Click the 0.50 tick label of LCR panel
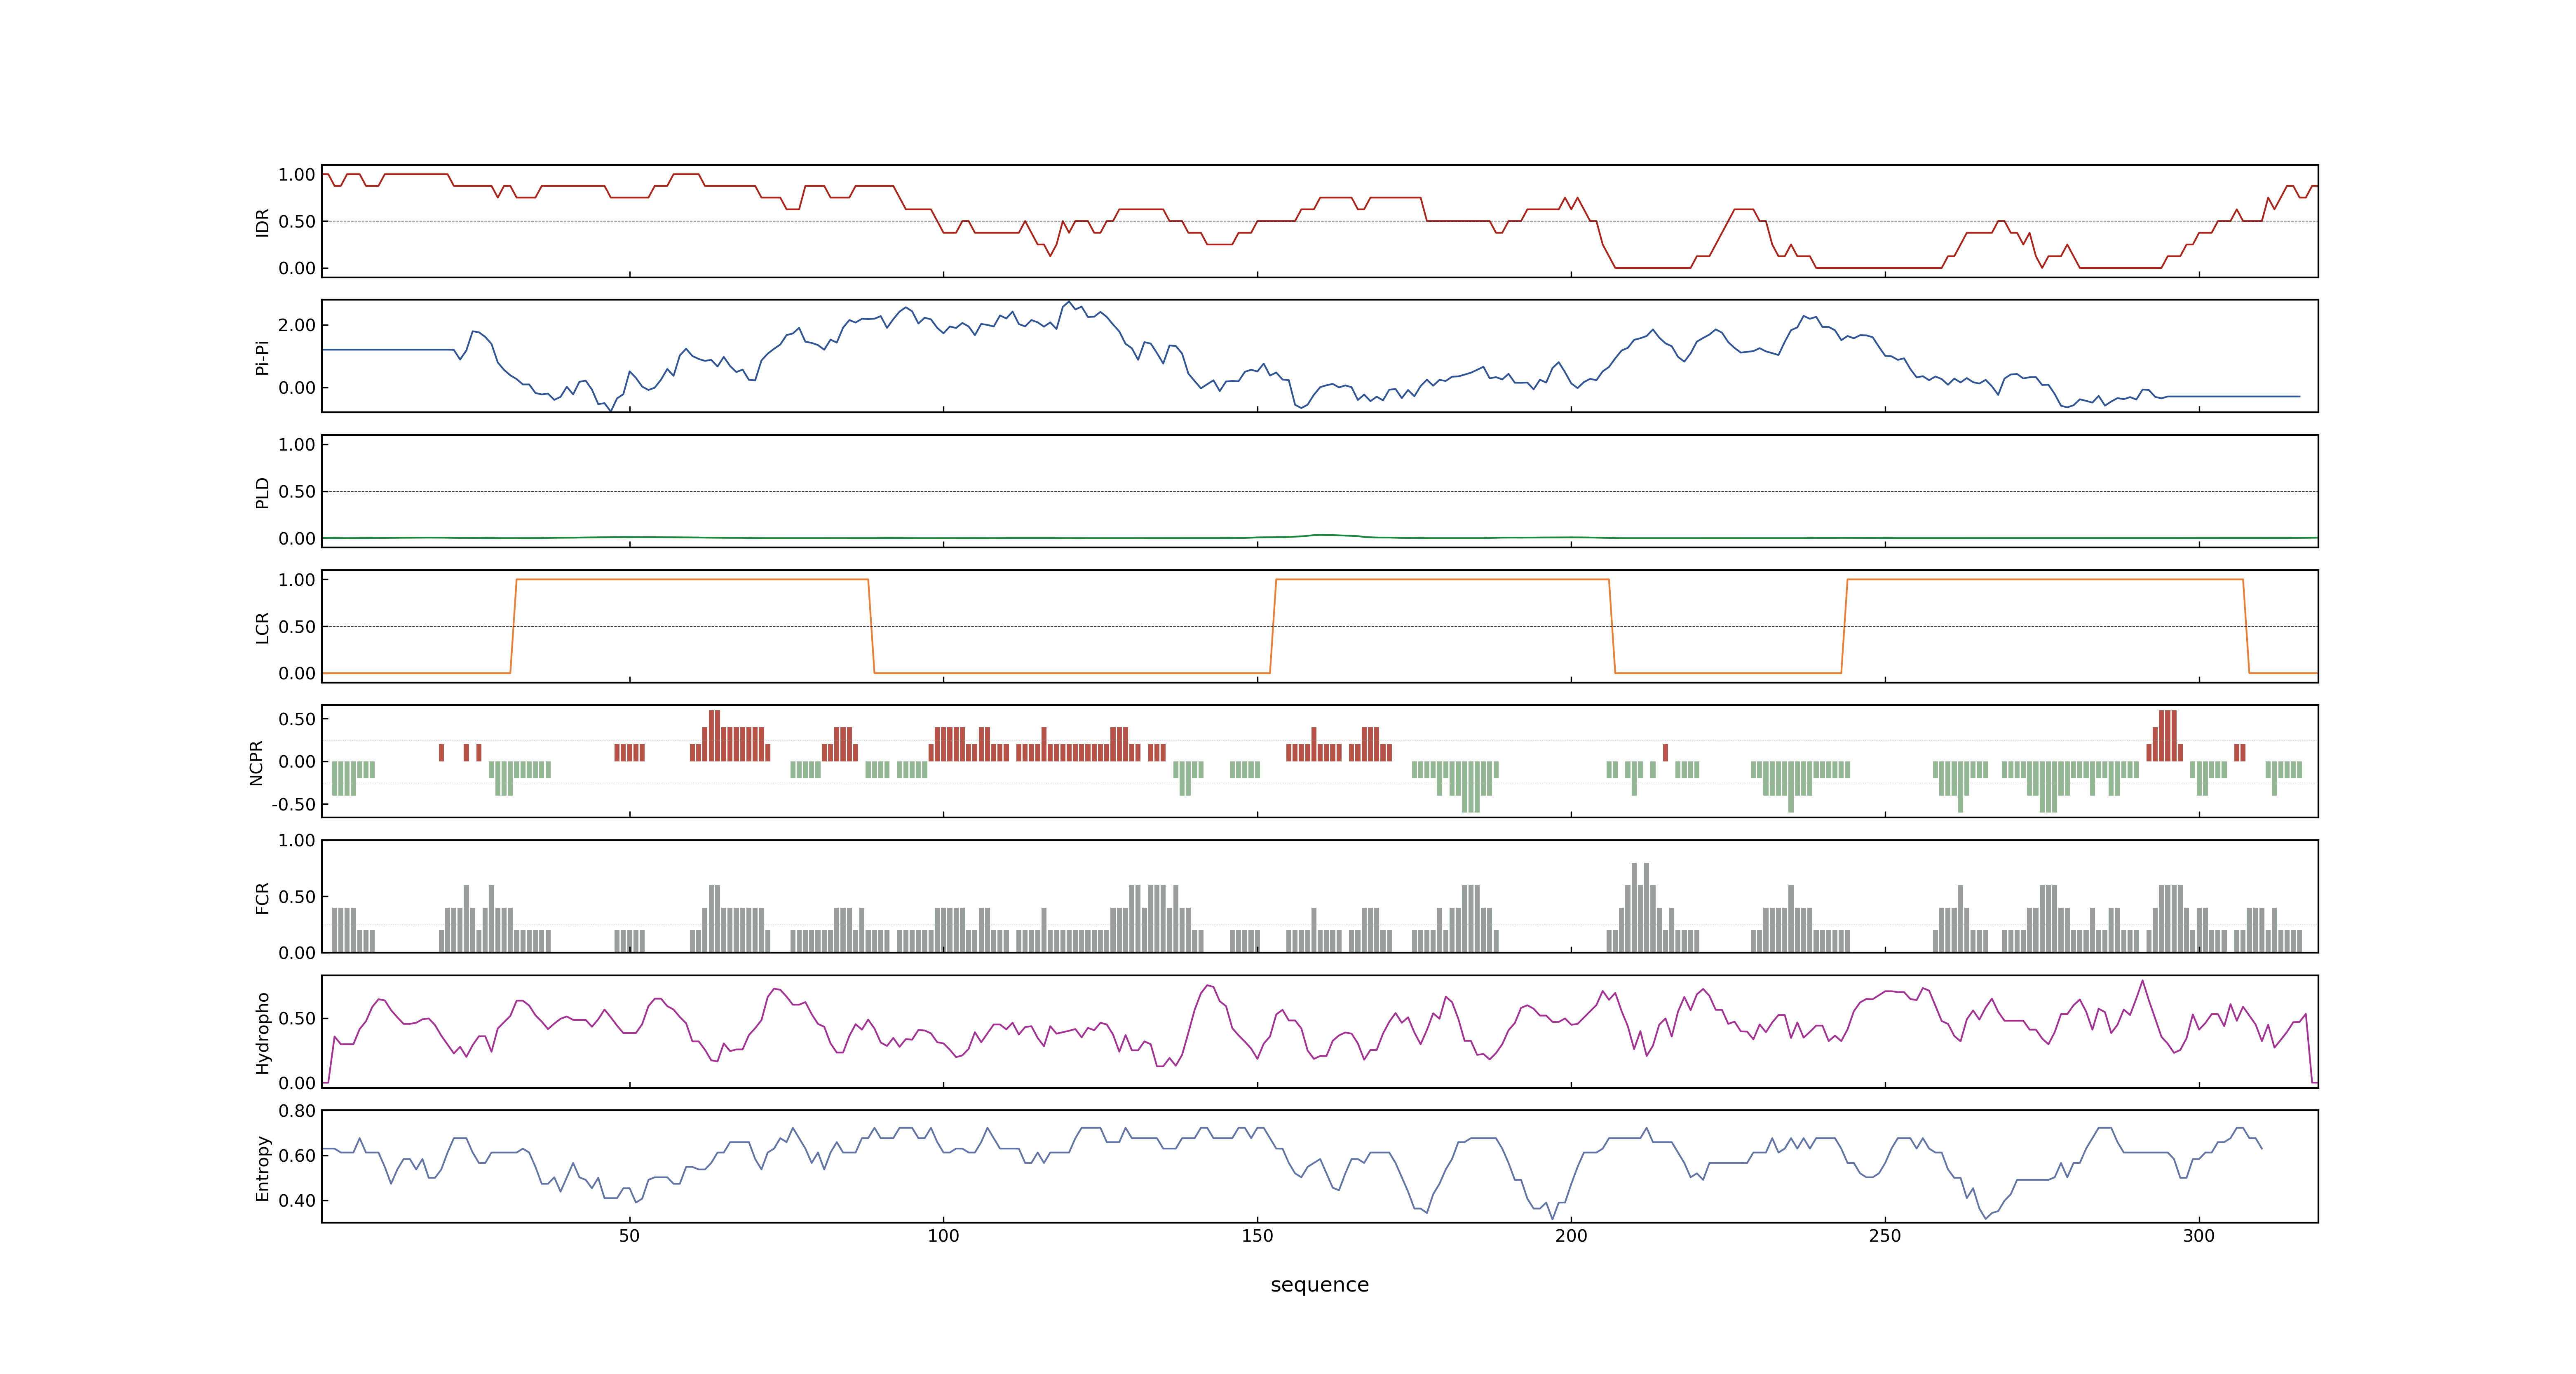The image size is (2576, 1374). [297, 627]
